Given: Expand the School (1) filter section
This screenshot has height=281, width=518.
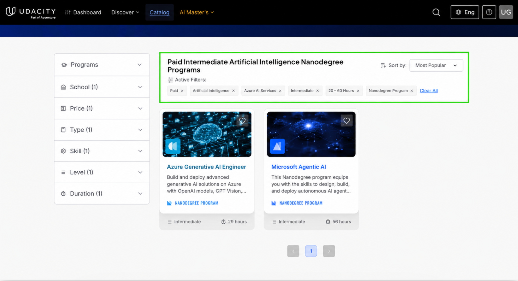Looking at the screenshot, I should 102,87.
